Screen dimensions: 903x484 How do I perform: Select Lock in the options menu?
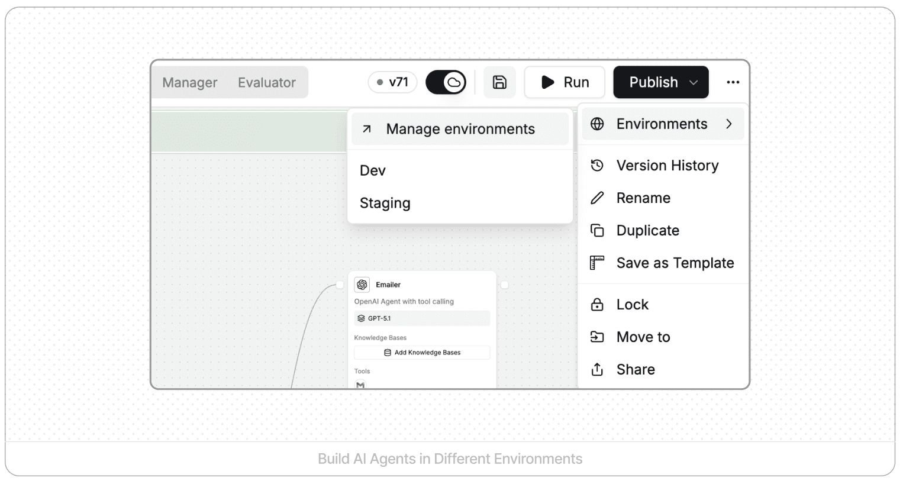tap(663, 305)
